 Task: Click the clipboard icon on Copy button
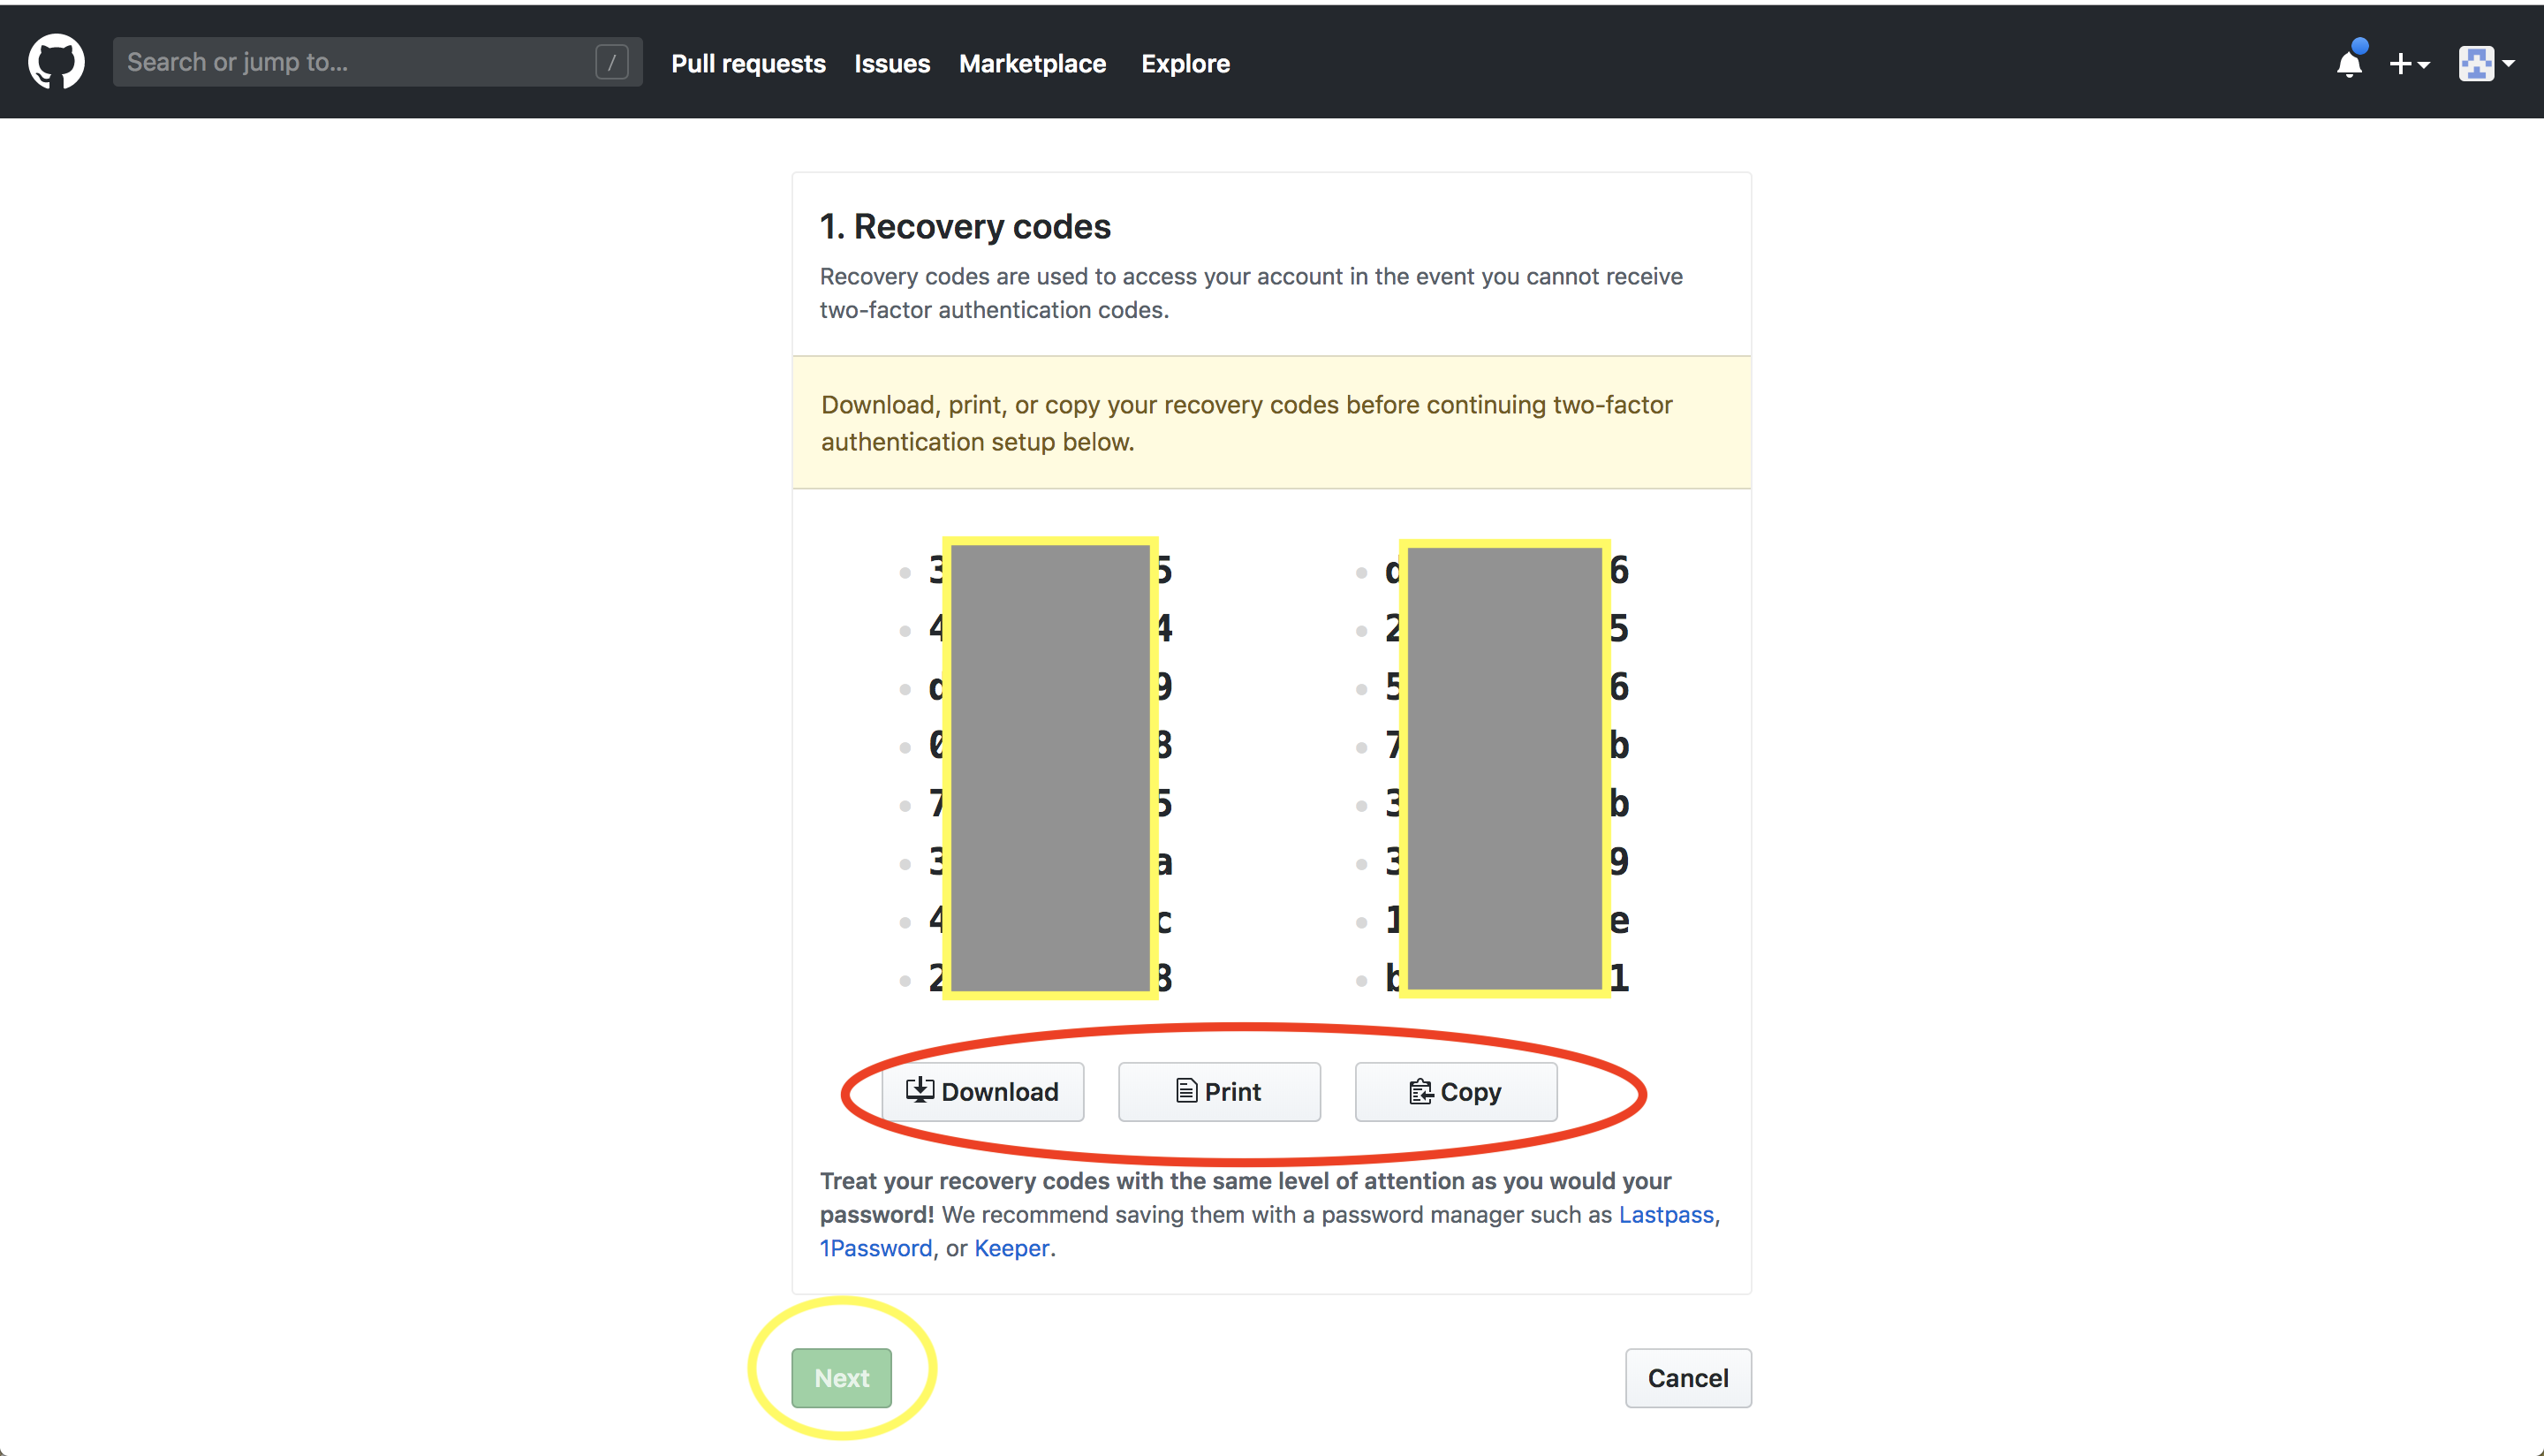pos(1420,1092)
